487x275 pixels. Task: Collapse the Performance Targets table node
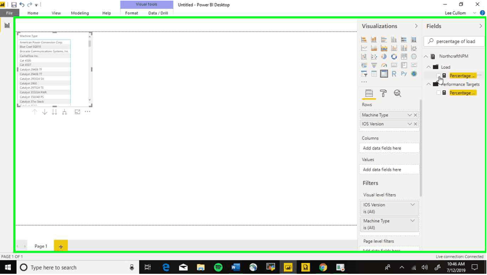pos(429,84)
